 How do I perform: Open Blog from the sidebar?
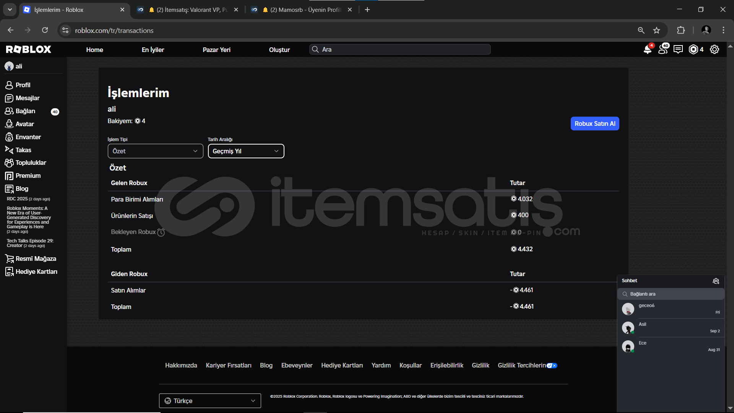(x=17, y=189)
